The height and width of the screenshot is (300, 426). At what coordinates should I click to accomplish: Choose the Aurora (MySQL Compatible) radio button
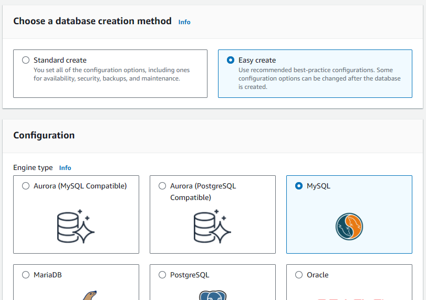coord(26,186)
